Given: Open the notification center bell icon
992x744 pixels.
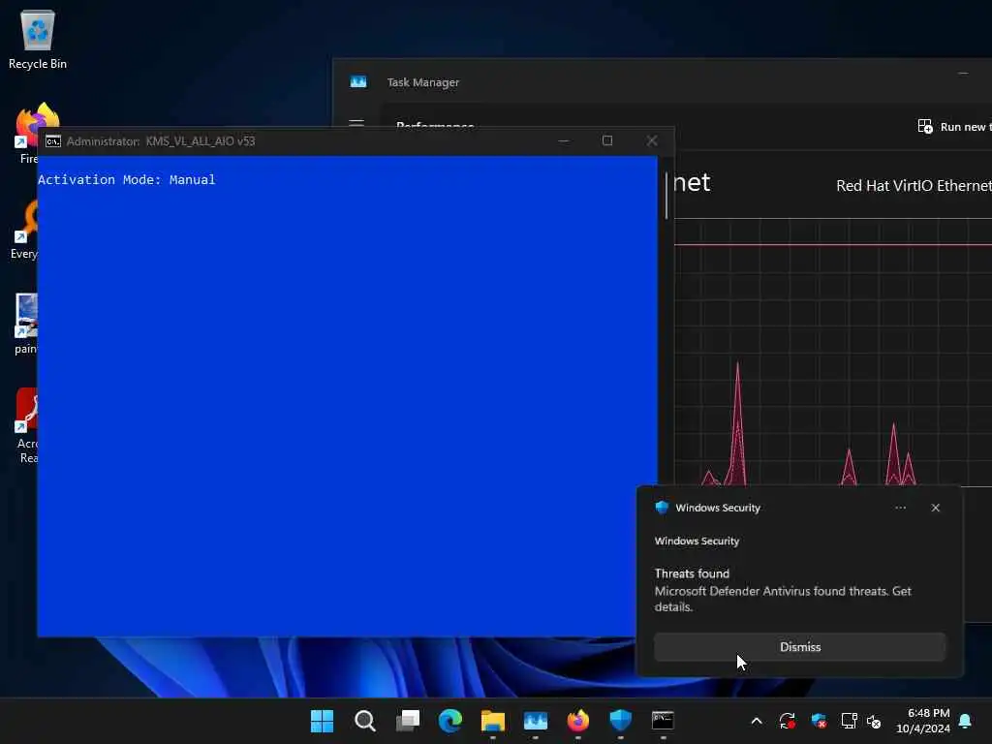Looking at the screenshot, I should click(966, 721).
